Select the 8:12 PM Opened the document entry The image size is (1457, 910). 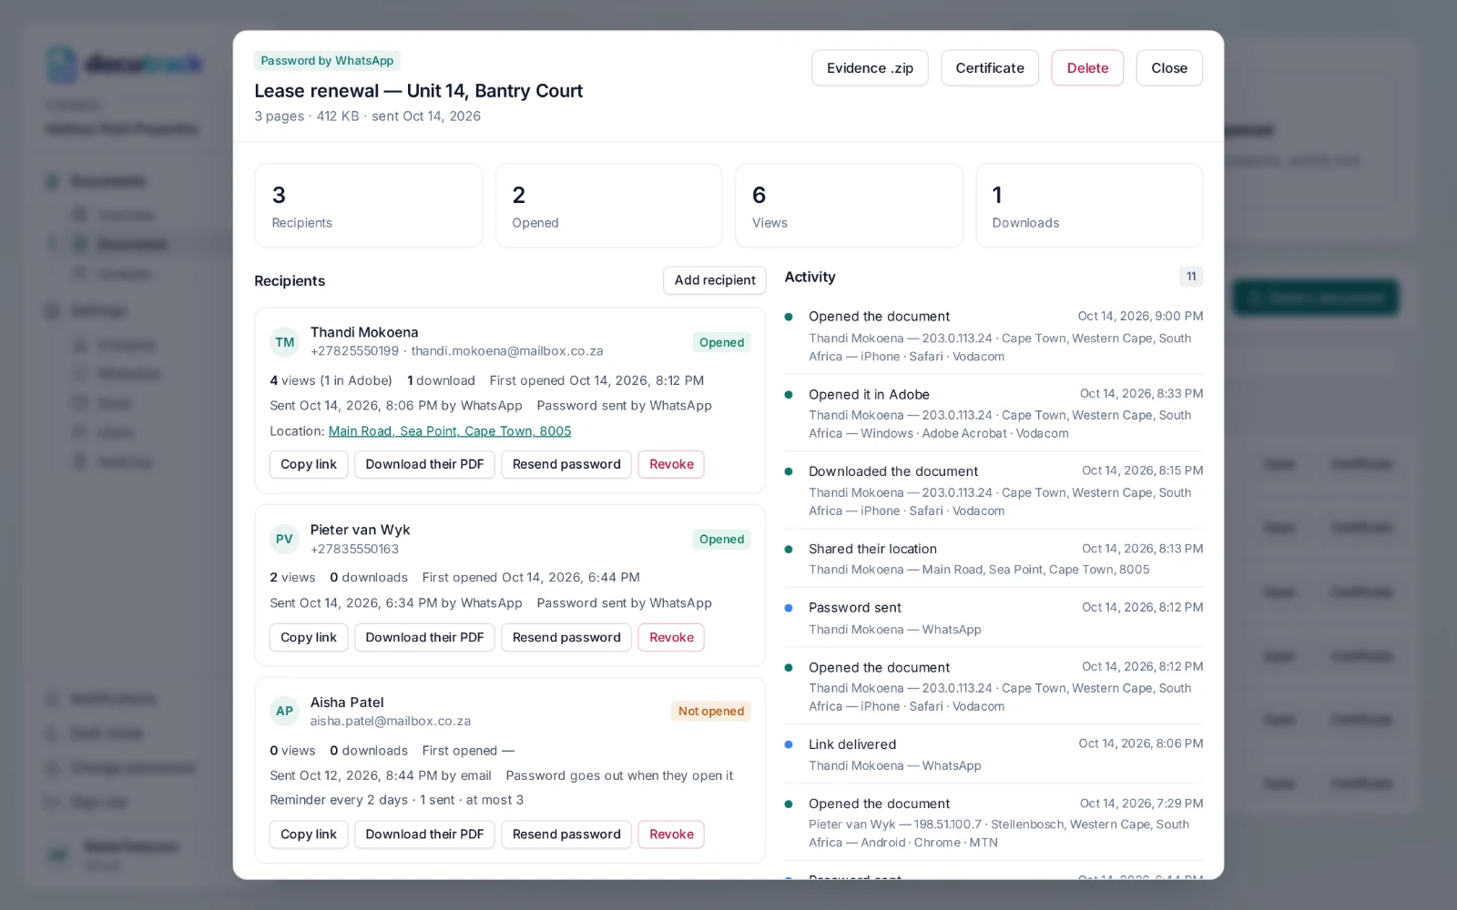click(993, 686)
